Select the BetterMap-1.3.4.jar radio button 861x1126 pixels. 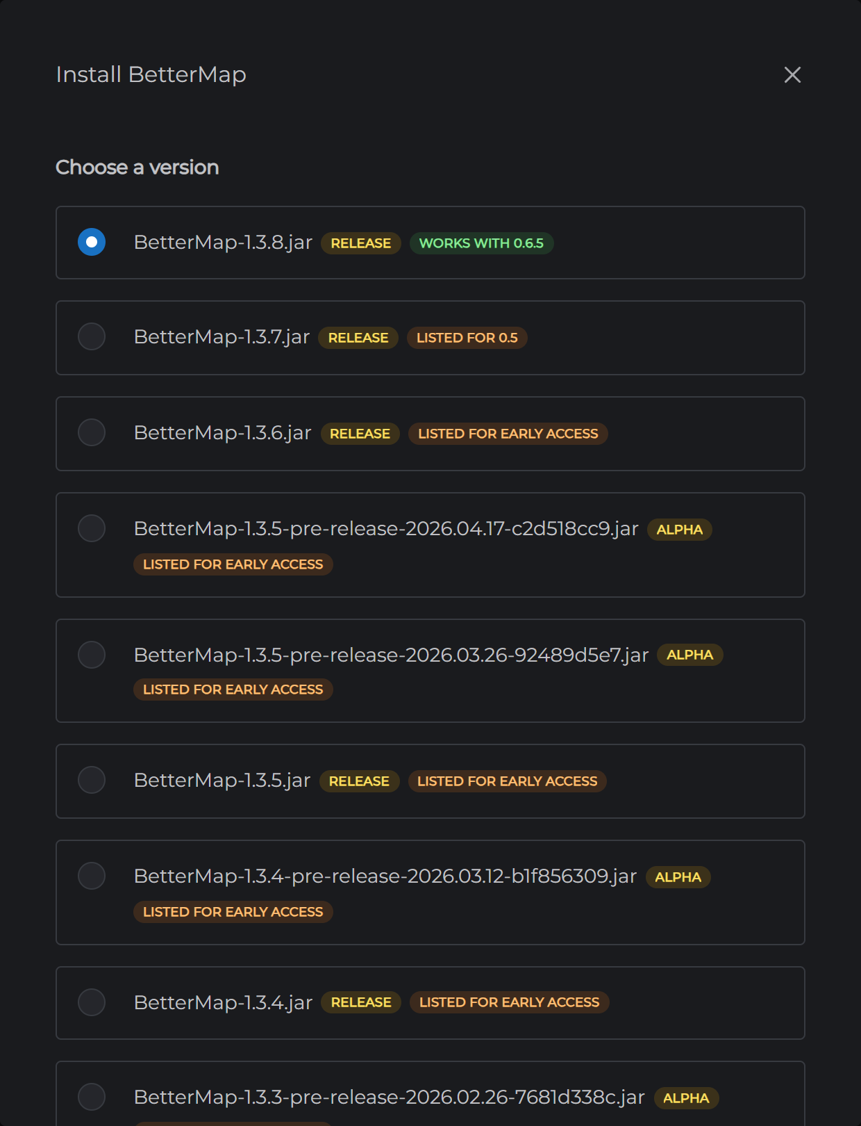point(92,1002)
